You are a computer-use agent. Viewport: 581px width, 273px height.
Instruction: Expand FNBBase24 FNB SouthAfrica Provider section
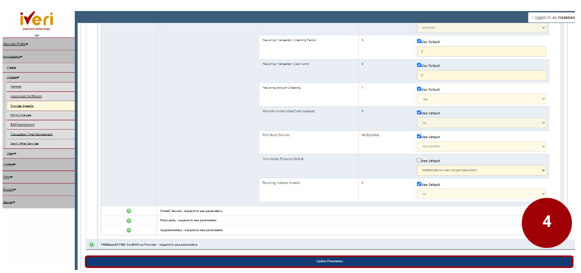(91, 244)
